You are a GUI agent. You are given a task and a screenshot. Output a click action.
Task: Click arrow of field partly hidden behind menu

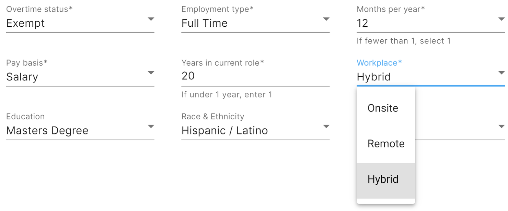(501, 127)
